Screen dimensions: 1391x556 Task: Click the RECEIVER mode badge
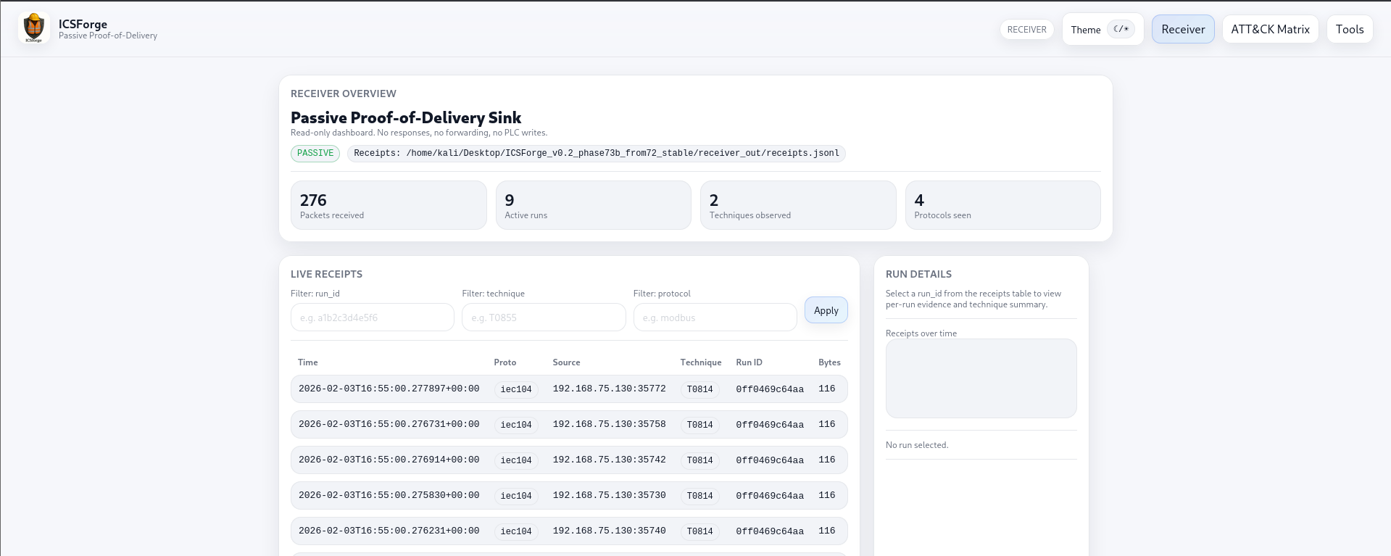tap(1026, 30)
